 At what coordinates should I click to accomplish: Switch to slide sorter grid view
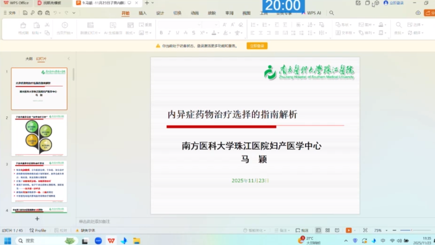click(327, 230)
